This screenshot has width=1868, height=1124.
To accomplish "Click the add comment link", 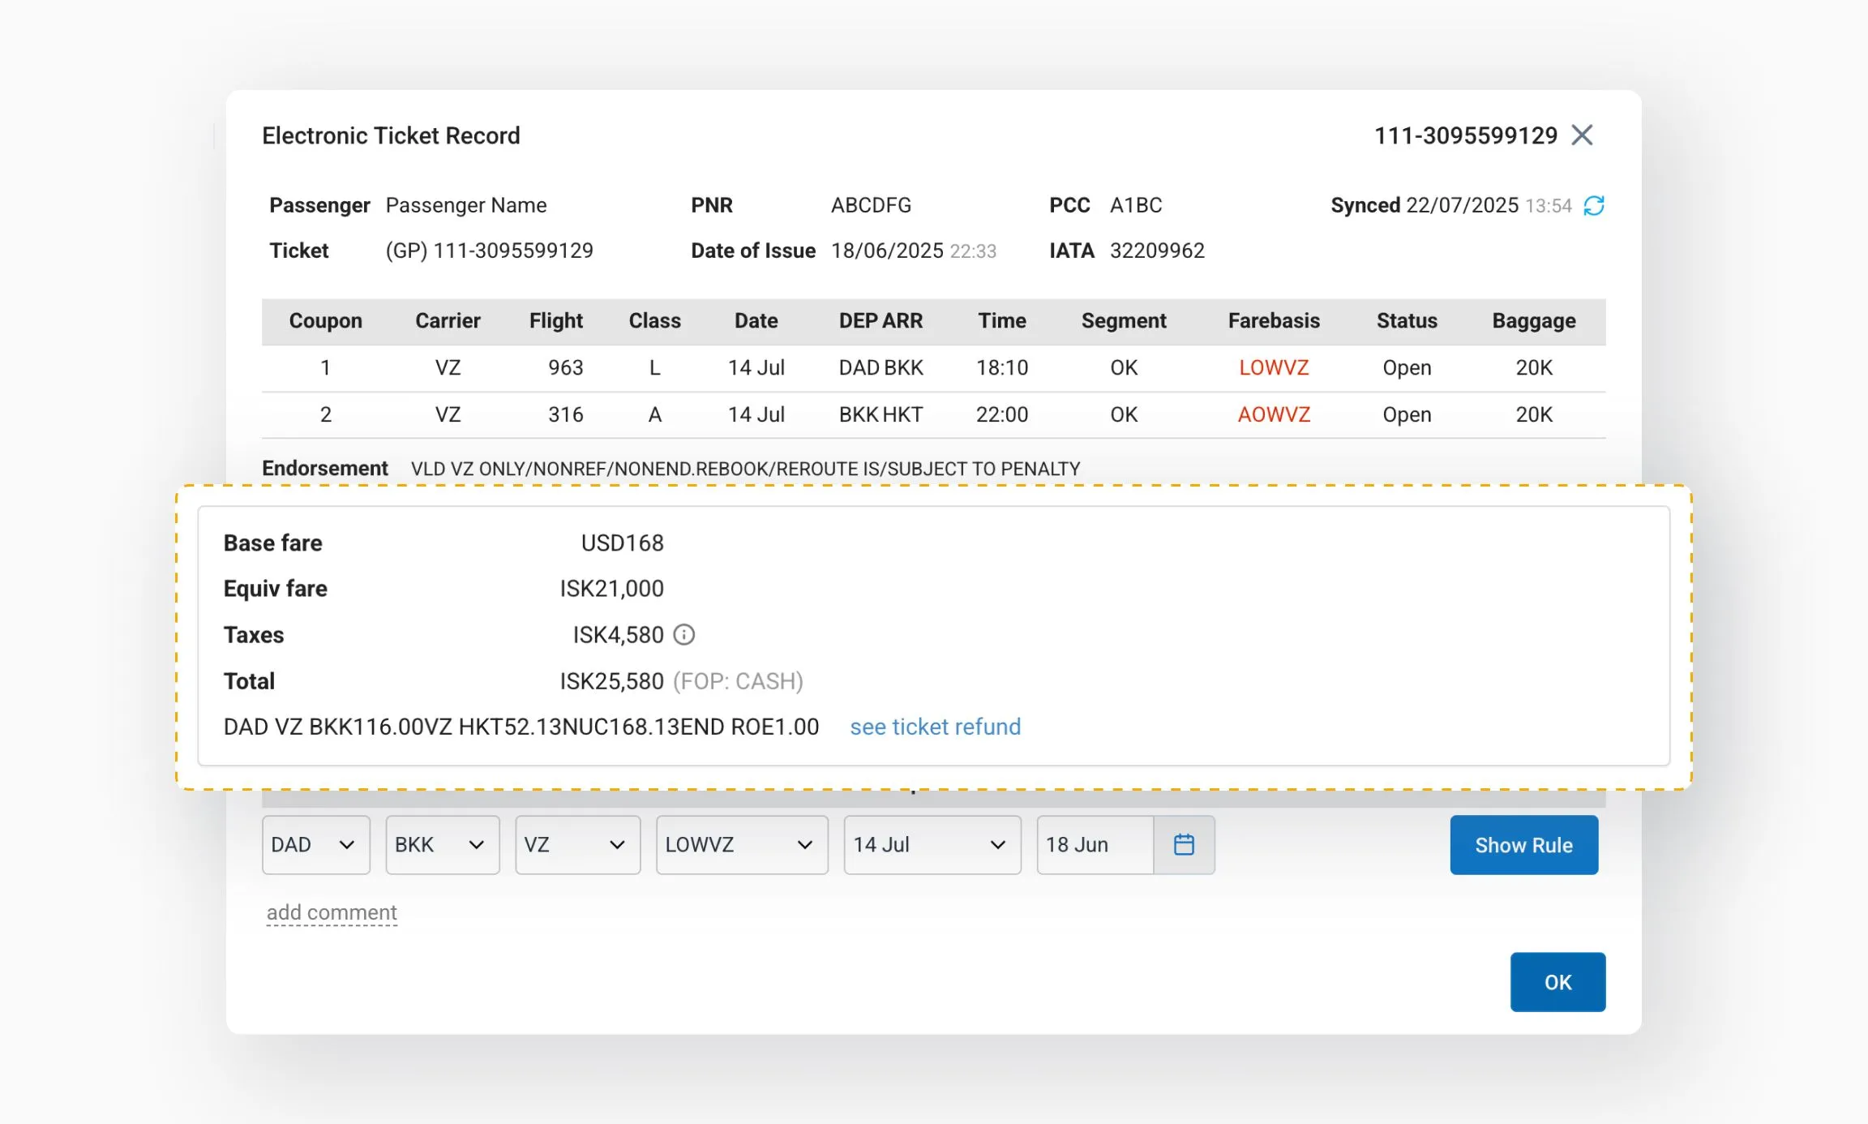I will pyautogui.click(x=332, y=912).
